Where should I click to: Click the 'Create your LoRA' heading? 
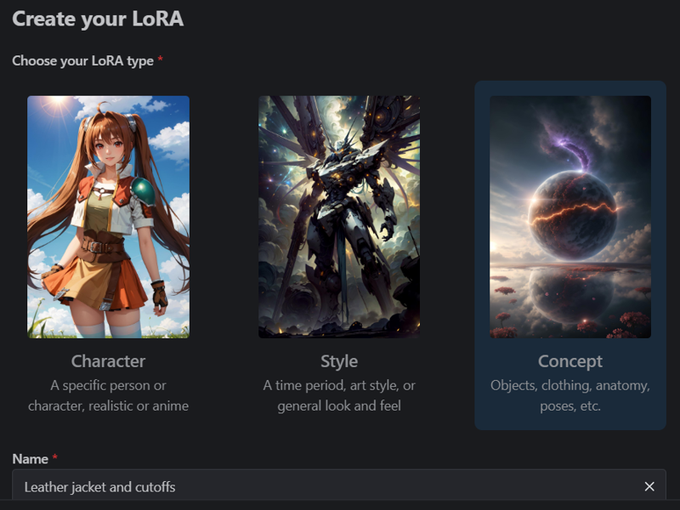pyautogui.click(x=98, y=19)
